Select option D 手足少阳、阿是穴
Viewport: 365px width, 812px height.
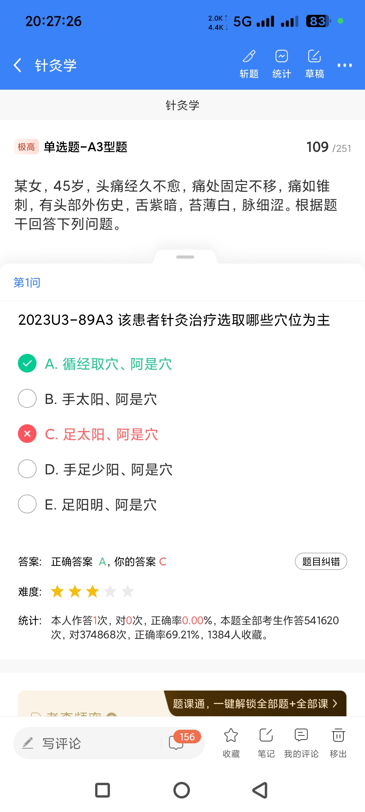(x=27, y=469)
